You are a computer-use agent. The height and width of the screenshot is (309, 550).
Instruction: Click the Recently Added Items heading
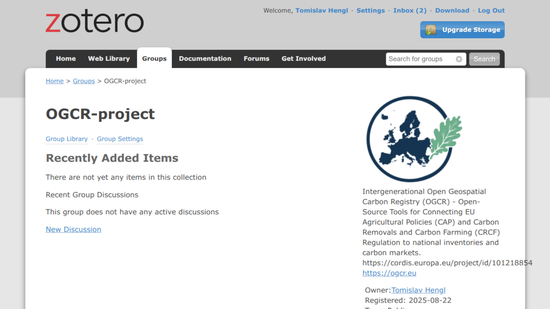tap(112, 158)
